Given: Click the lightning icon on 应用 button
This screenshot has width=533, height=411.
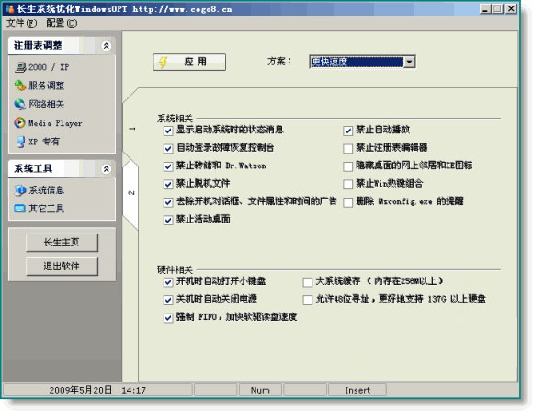Looking at the screenshot, I should 164,62.
